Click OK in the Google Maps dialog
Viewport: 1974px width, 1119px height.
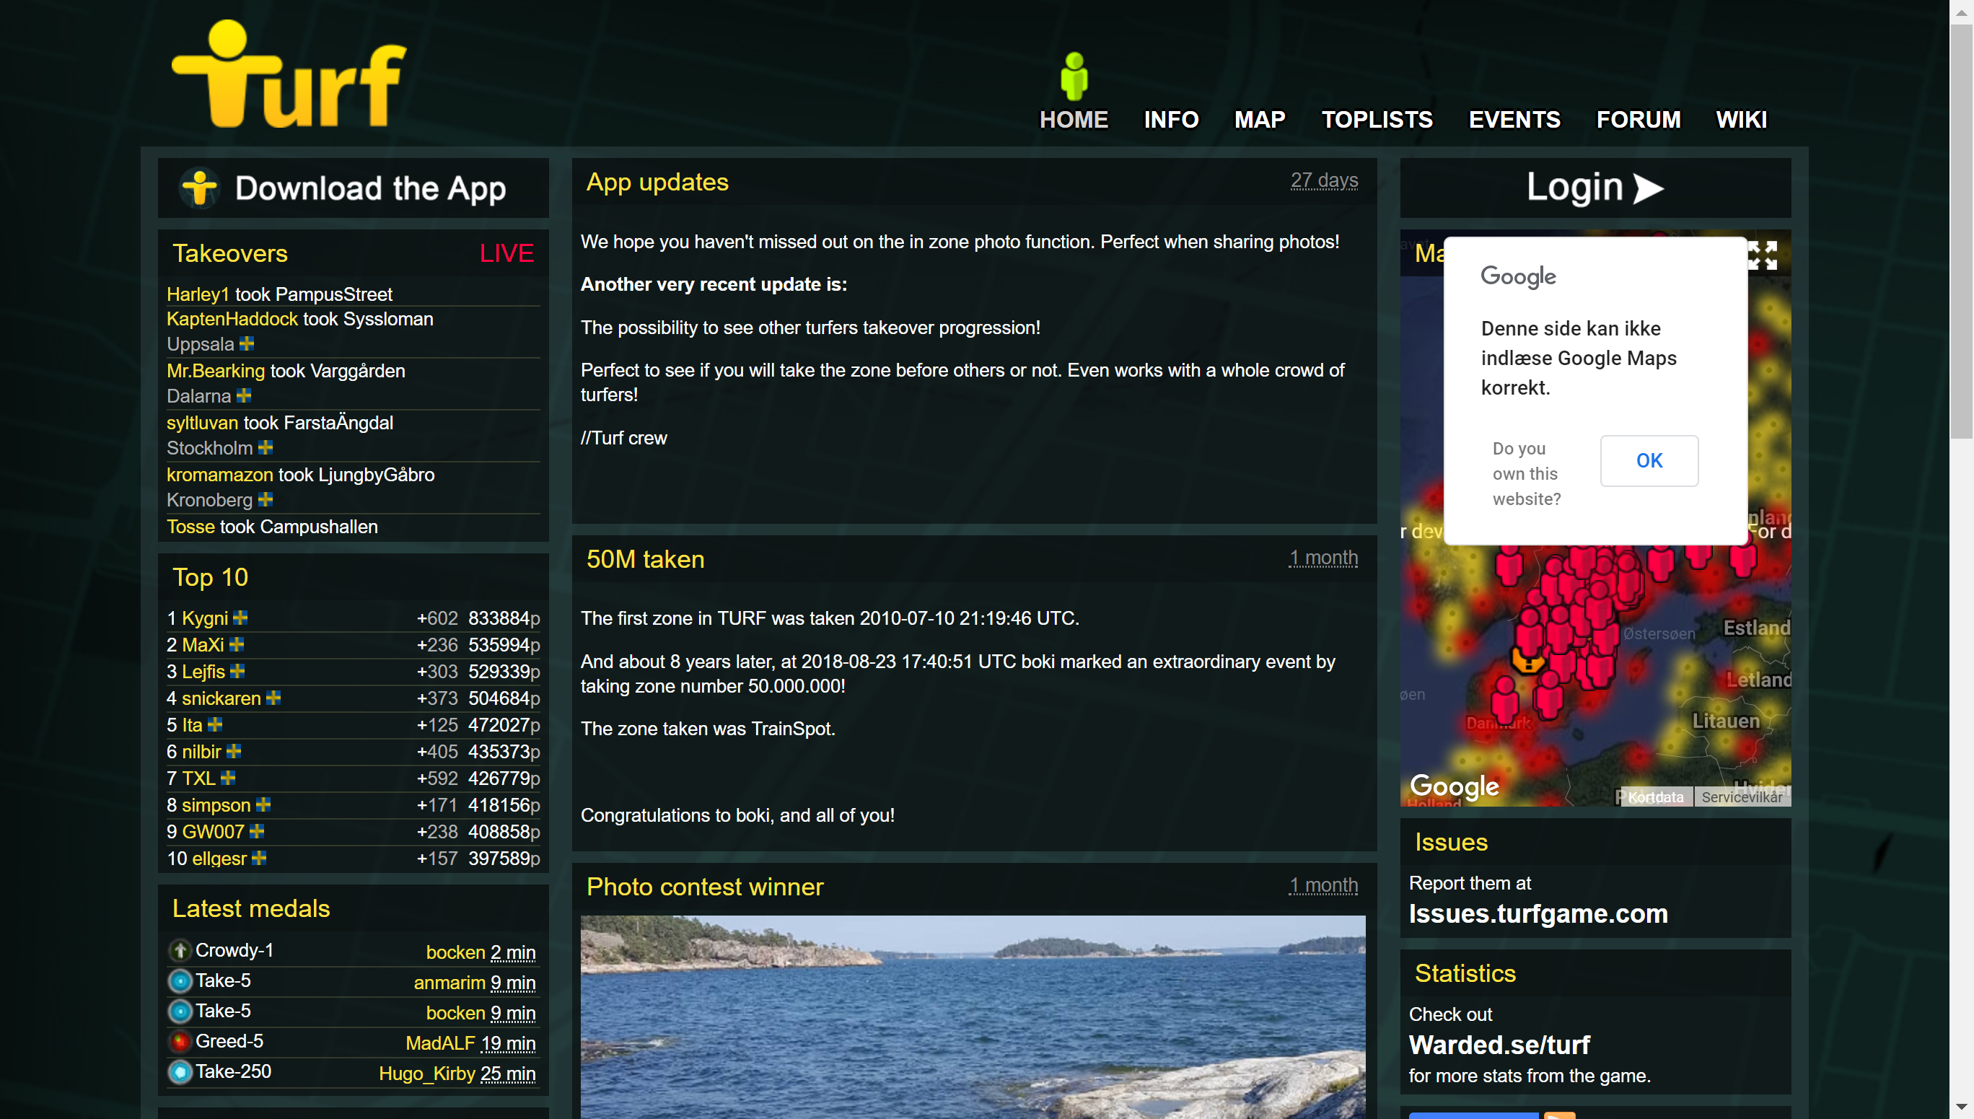(1648, 460)
